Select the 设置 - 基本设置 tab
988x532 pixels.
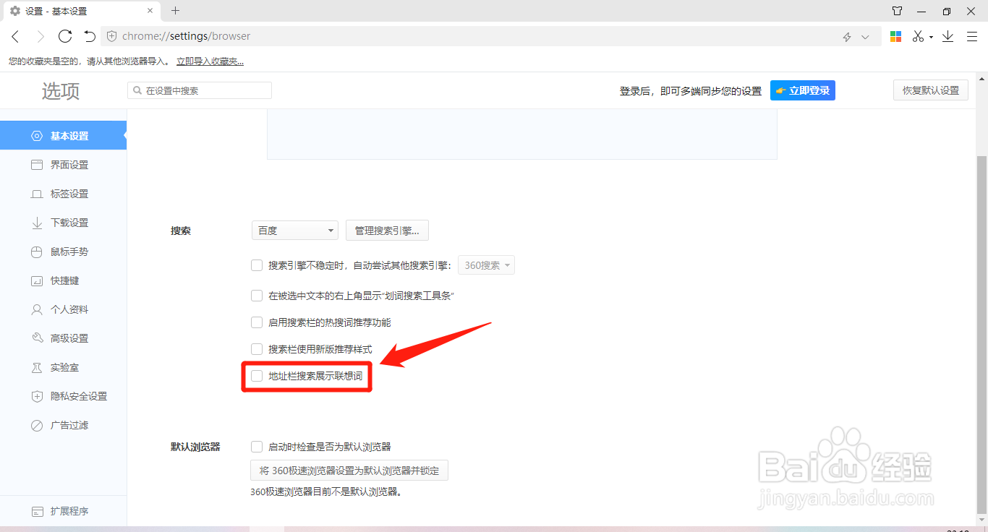(x=81, y=11)
